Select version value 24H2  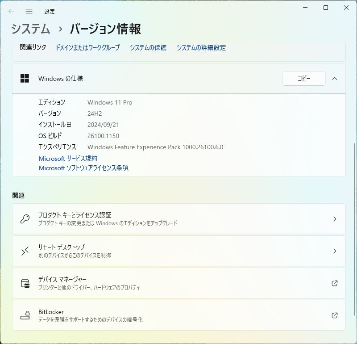95,113
